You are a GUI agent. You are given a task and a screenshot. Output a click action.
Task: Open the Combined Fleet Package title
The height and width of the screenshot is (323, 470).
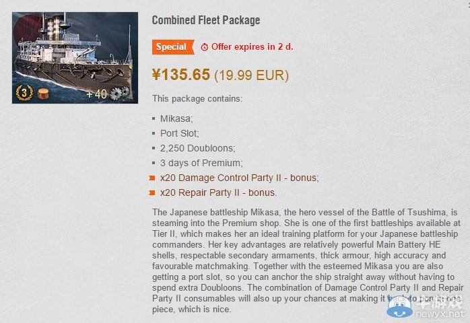(x=205, y=20)
